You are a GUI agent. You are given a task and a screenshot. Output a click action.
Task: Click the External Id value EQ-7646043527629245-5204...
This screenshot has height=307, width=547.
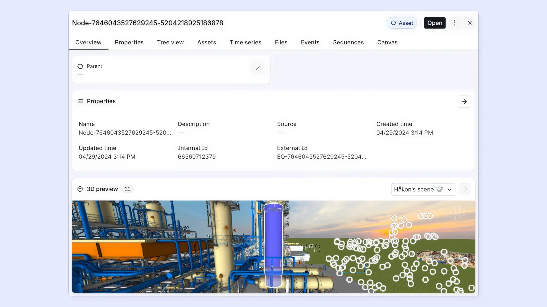321,157
